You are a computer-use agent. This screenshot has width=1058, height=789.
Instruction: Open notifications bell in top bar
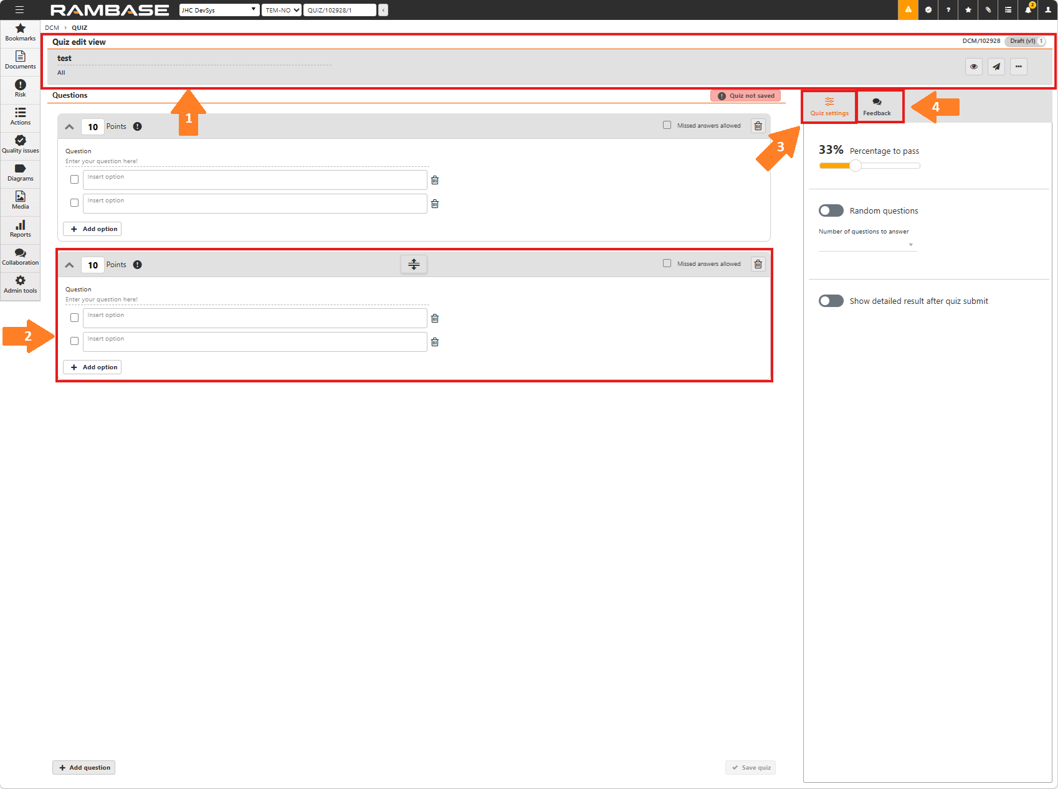(1028, 10)
